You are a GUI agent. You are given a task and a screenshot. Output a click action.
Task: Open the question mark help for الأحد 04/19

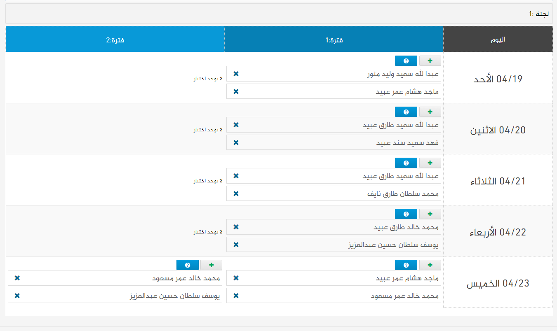406,61
